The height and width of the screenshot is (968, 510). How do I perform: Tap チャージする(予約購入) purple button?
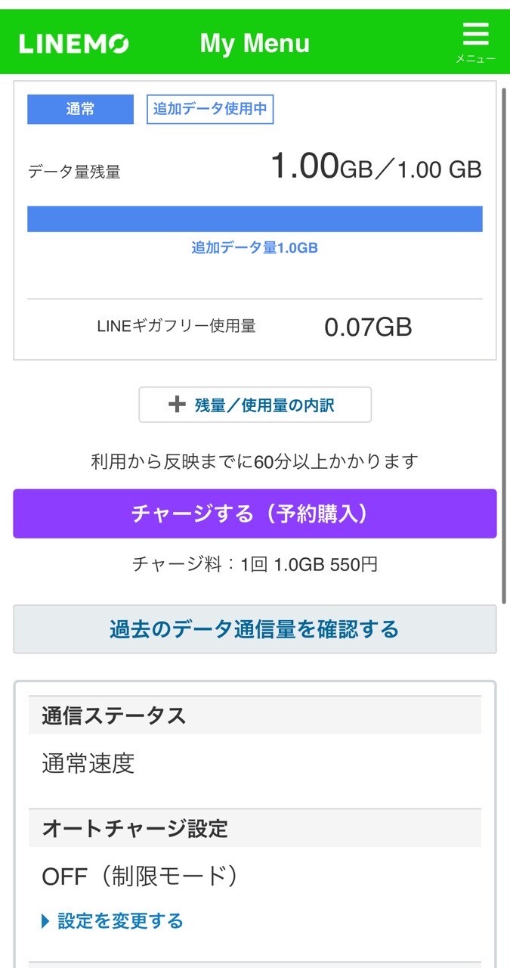coord(255,513)
